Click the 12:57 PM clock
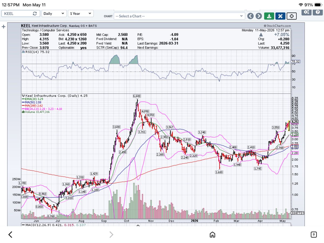 point(10,5)
